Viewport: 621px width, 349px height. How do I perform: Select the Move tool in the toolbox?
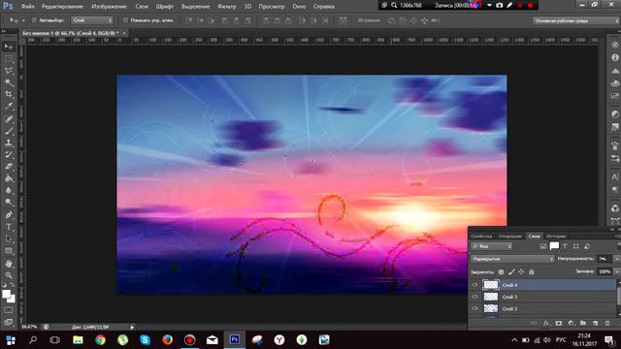pos(9,47)
